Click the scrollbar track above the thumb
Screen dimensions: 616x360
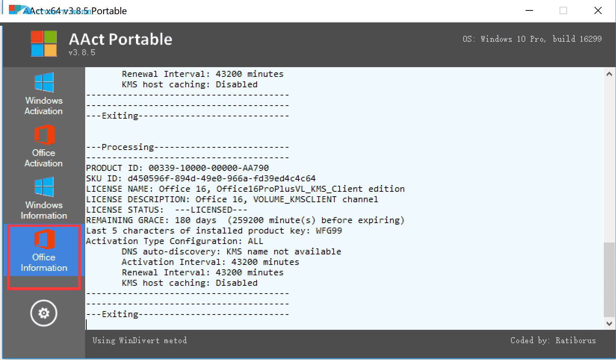pyautogui.click(x=609, y=160)
